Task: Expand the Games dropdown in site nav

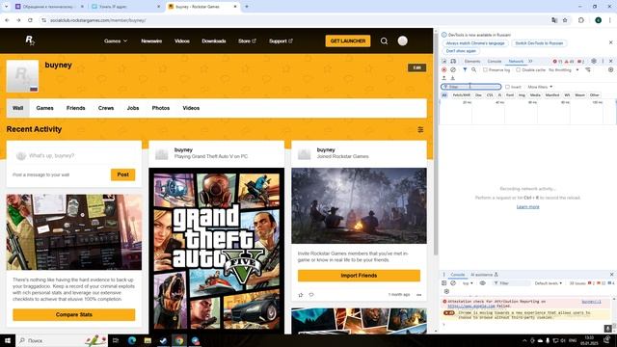Action: 116,40
